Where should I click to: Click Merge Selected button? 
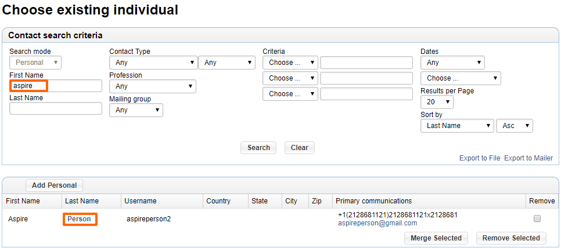point(436,238)
